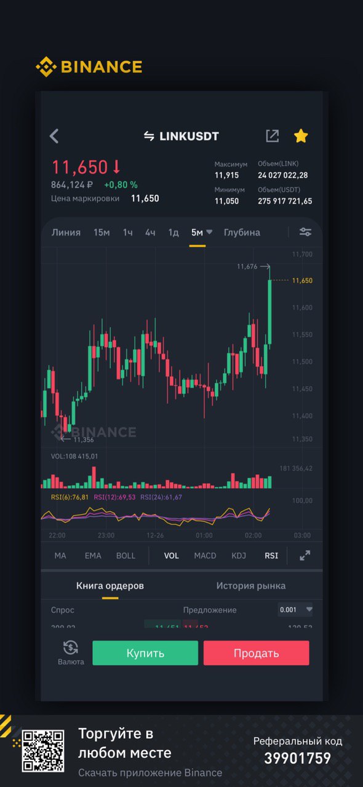This screenshot has height=787, width=363.
Task: Click the Цена маркировки label
Action: pyautogui.click(x=85, y=198)
